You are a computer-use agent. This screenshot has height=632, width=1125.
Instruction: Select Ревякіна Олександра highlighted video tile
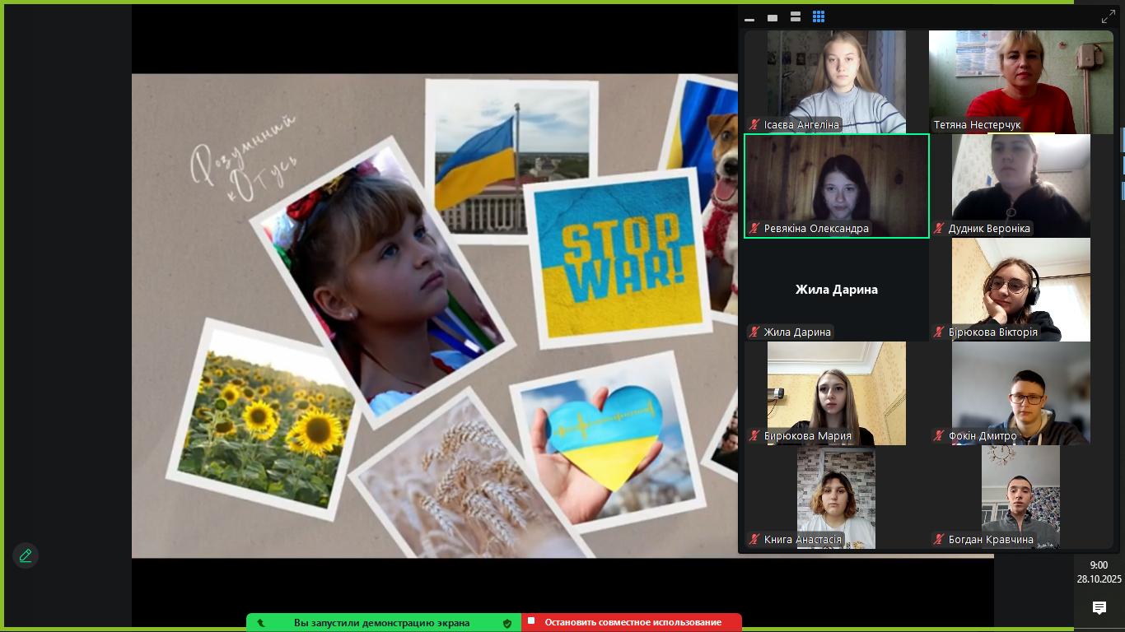(x=836, y=181)
